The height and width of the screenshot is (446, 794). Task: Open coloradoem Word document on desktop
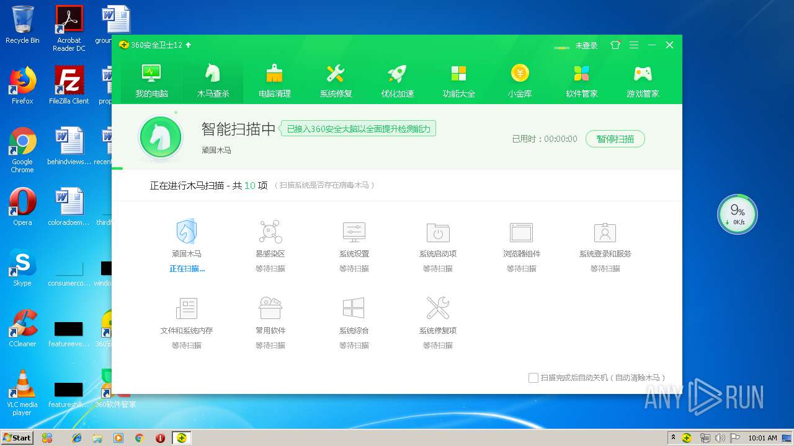(69, 207)
